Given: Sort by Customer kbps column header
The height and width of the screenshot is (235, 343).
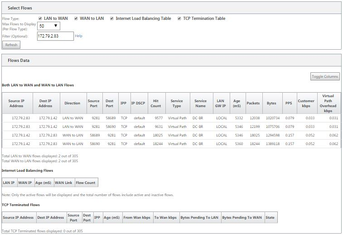Looking at the screenshot, I should (307, 103).
